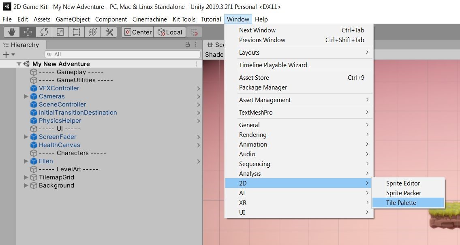Click the Gameplay separator object icon
This screenshot has width=460, height=245.
[x=34, y=72]
